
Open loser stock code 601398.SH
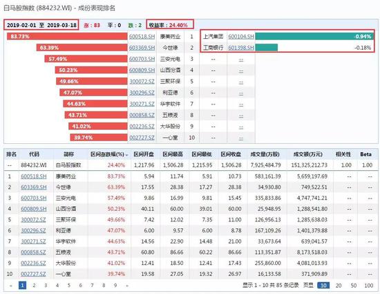pos(241,48)
